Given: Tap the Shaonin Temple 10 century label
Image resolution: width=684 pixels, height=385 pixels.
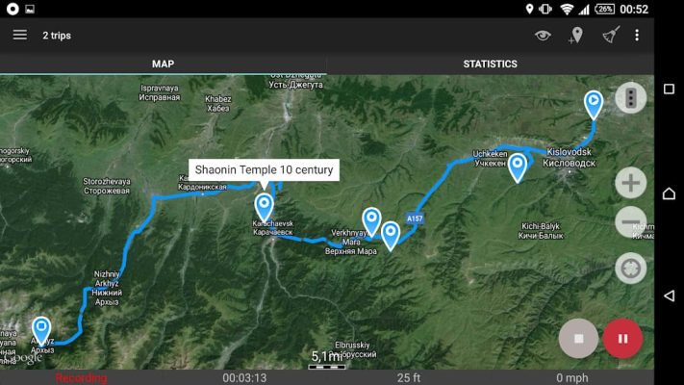Looking at the screenshot, I should point(264,169).
